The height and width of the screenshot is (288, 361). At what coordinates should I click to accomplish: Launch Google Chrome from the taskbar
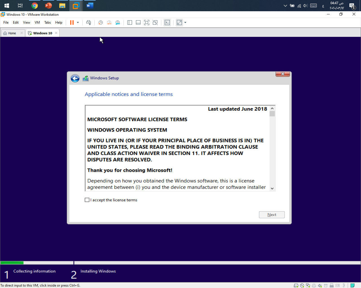tap(35, 6)
